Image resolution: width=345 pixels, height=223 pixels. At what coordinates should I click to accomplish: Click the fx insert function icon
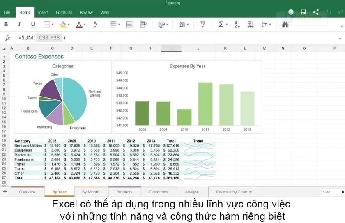pyautogui.click(x=7, y=38)
